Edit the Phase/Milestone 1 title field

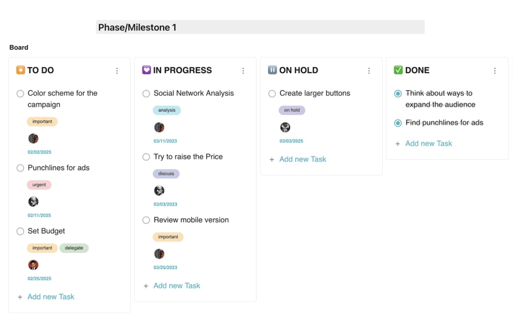[260, 27]
